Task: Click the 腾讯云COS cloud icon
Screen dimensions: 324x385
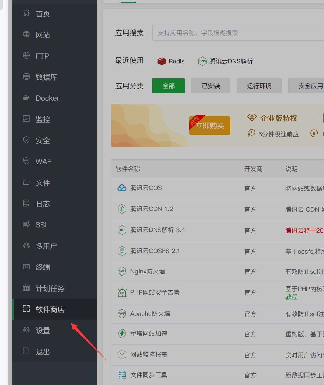Action: click(x=122, y=188)
